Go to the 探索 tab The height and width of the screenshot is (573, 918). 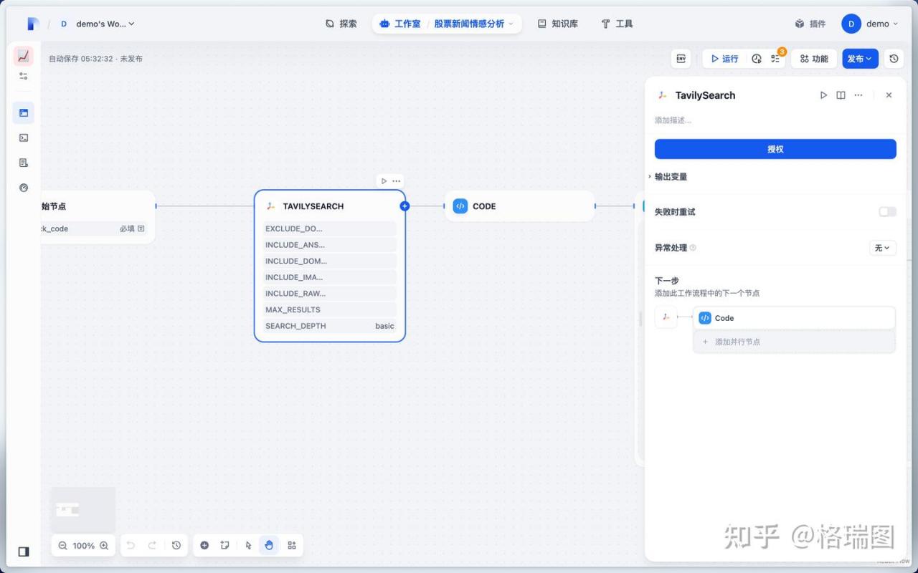[341, 24]
